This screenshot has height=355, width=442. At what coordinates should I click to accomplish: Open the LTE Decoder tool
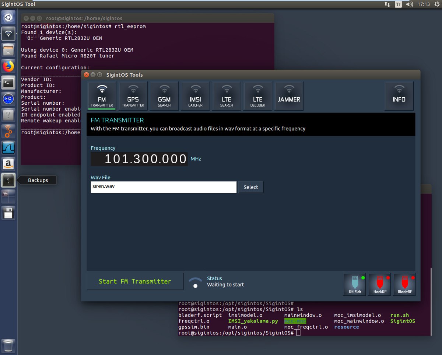click(258, 96)
